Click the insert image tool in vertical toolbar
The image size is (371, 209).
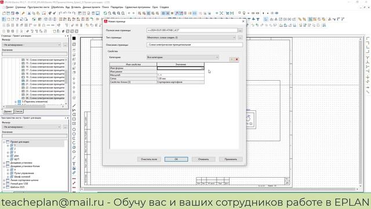[74, 168]
